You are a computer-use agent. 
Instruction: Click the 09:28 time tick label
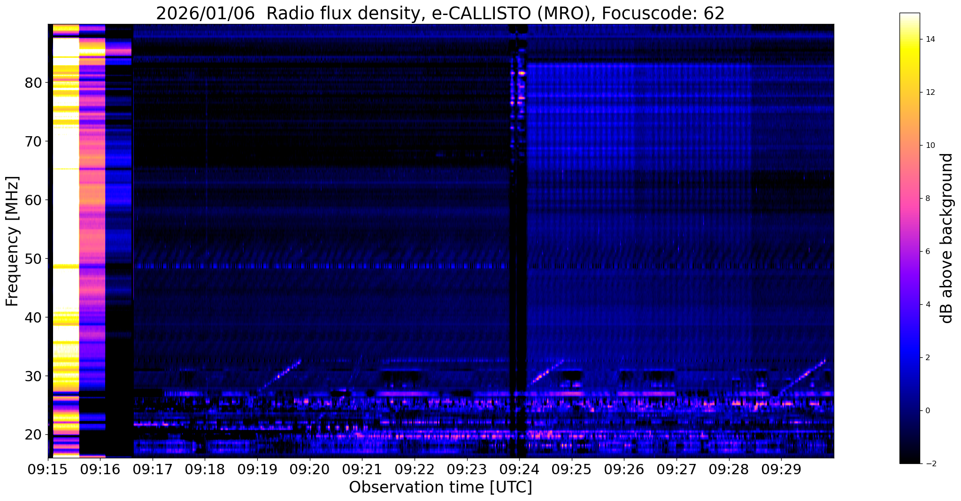[x=729, y=469]
